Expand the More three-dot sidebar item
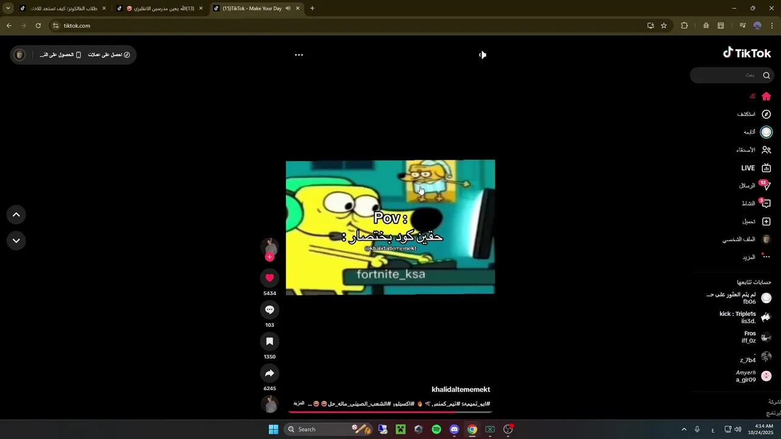The width and height of the screenshot is (781, 439). pos(757,257)
